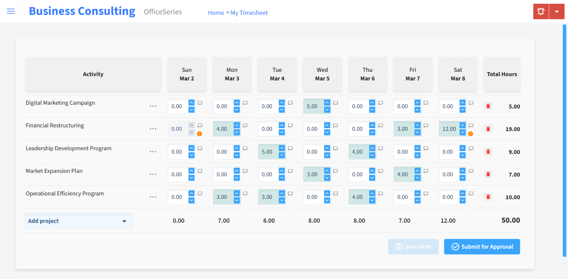Delete the Leadership Development Program row
Image resolution: width=568 pixels, height=279 pixels.
tap(488, 152)
